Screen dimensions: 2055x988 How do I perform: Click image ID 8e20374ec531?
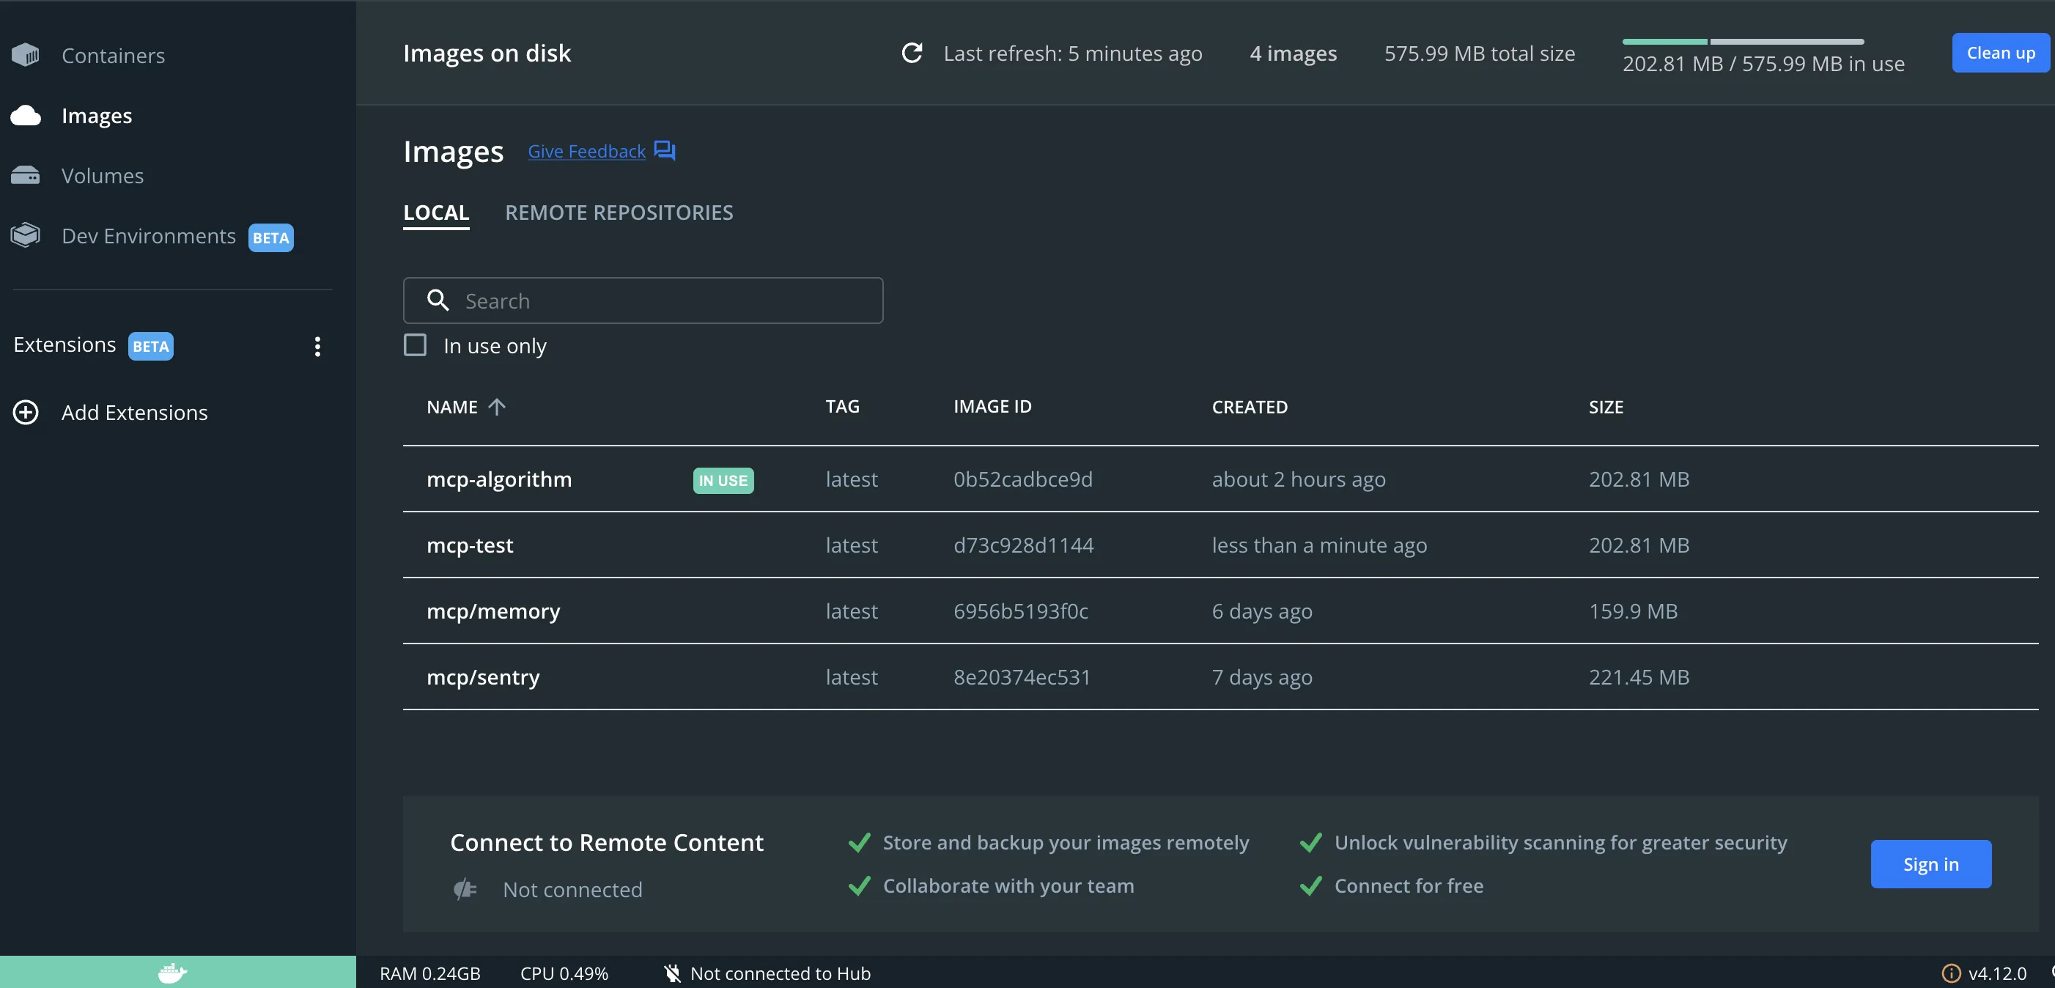pos(1022,677)
